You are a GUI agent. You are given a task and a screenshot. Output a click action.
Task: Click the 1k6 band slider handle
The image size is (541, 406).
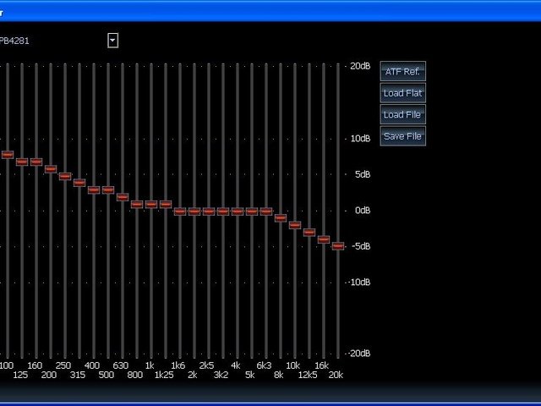pos(180,211)
